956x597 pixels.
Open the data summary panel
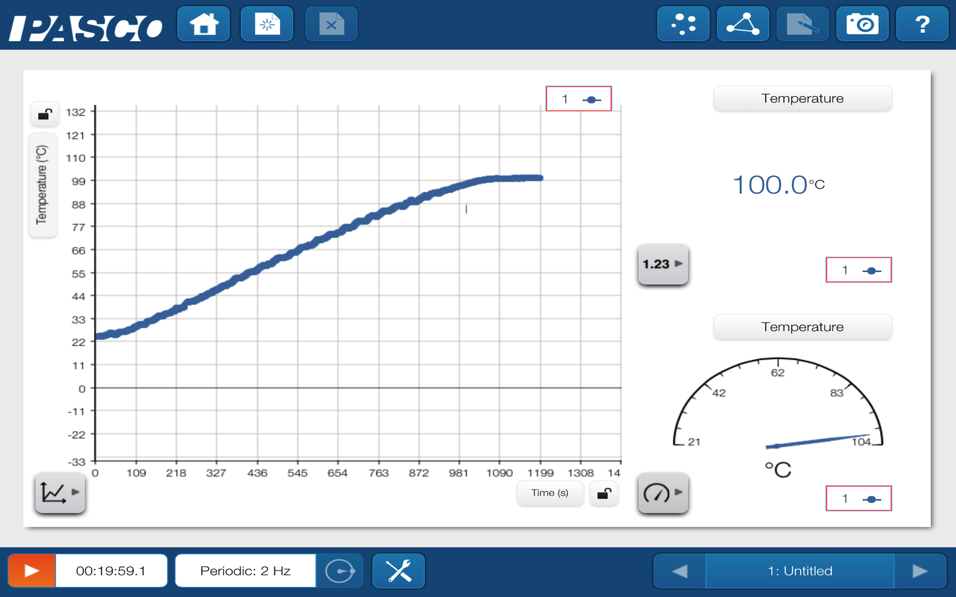pyautogui.click(x=683, y=23)
